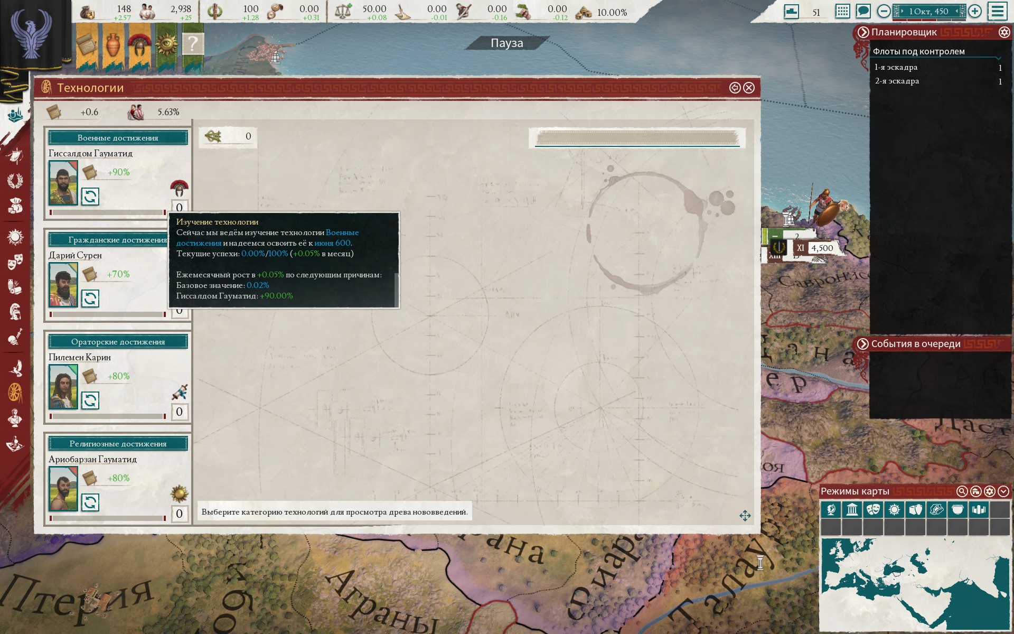
Task: Select the Религиозные достижения category
Action: point(118,444)
